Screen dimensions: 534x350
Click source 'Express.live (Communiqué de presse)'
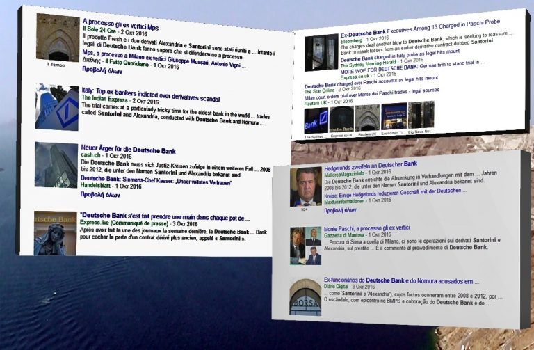click(x=124, y=223)
